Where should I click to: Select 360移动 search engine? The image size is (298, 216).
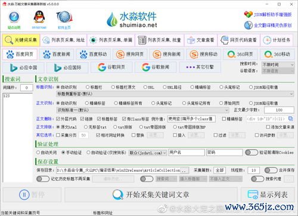277,54
